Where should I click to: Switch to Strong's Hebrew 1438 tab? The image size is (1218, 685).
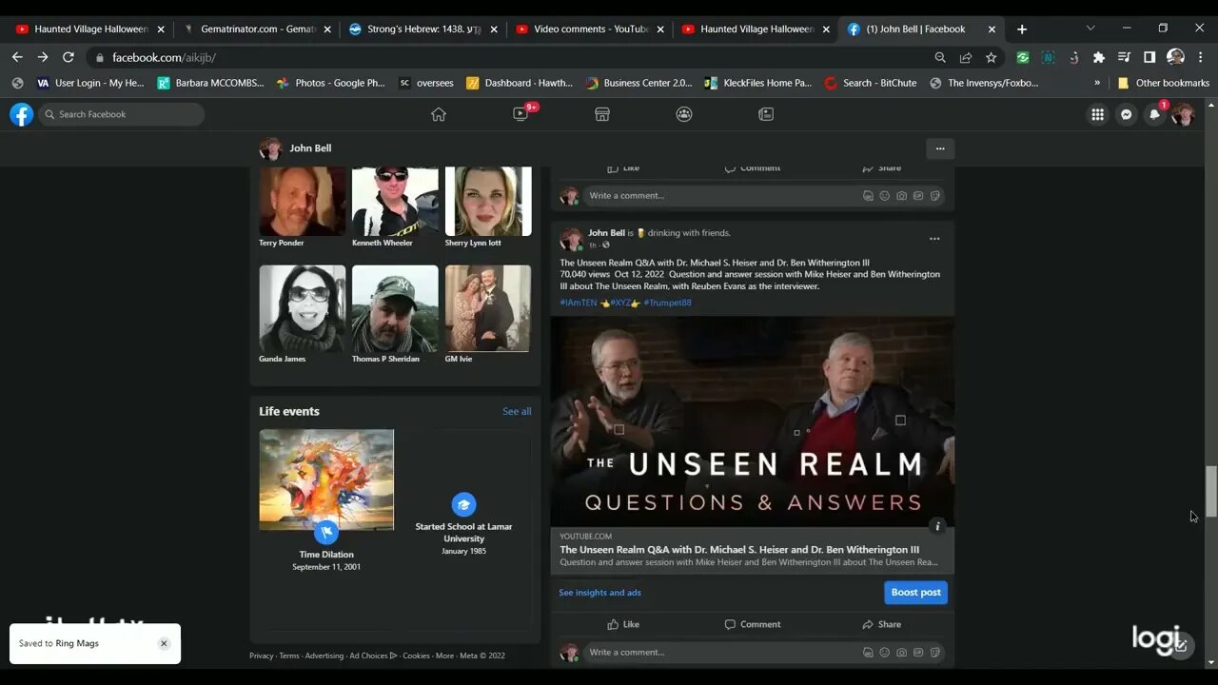(x=422, y=29)
